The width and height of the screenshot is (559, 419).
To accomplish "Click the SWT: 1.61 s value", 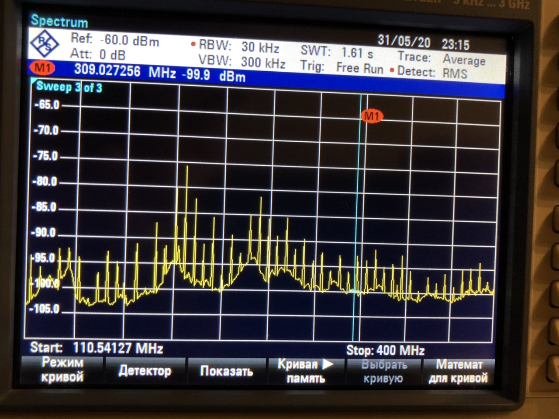I will (337, 52).
